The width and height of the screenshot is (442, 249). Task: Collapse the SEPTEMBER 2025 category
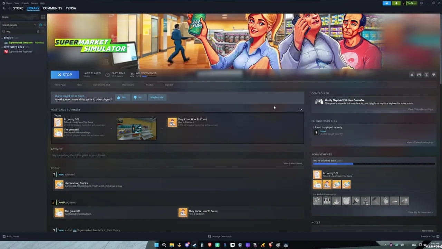click(x=14, y=47)
